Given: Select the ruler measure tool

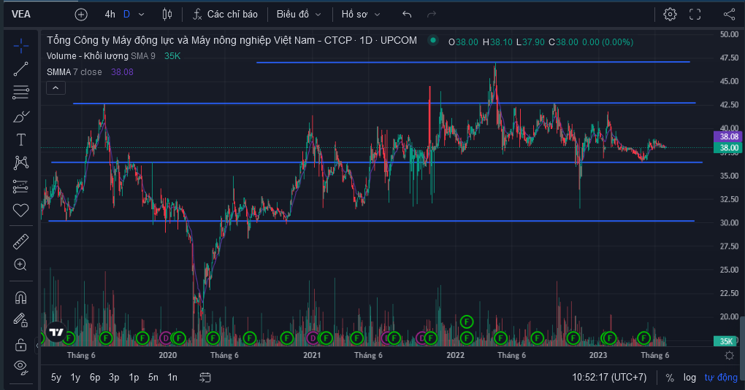Looking at the screenshot, I should coord(20,242).
